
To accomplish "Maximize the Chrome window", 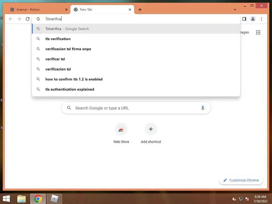I will tap(252, 6).
